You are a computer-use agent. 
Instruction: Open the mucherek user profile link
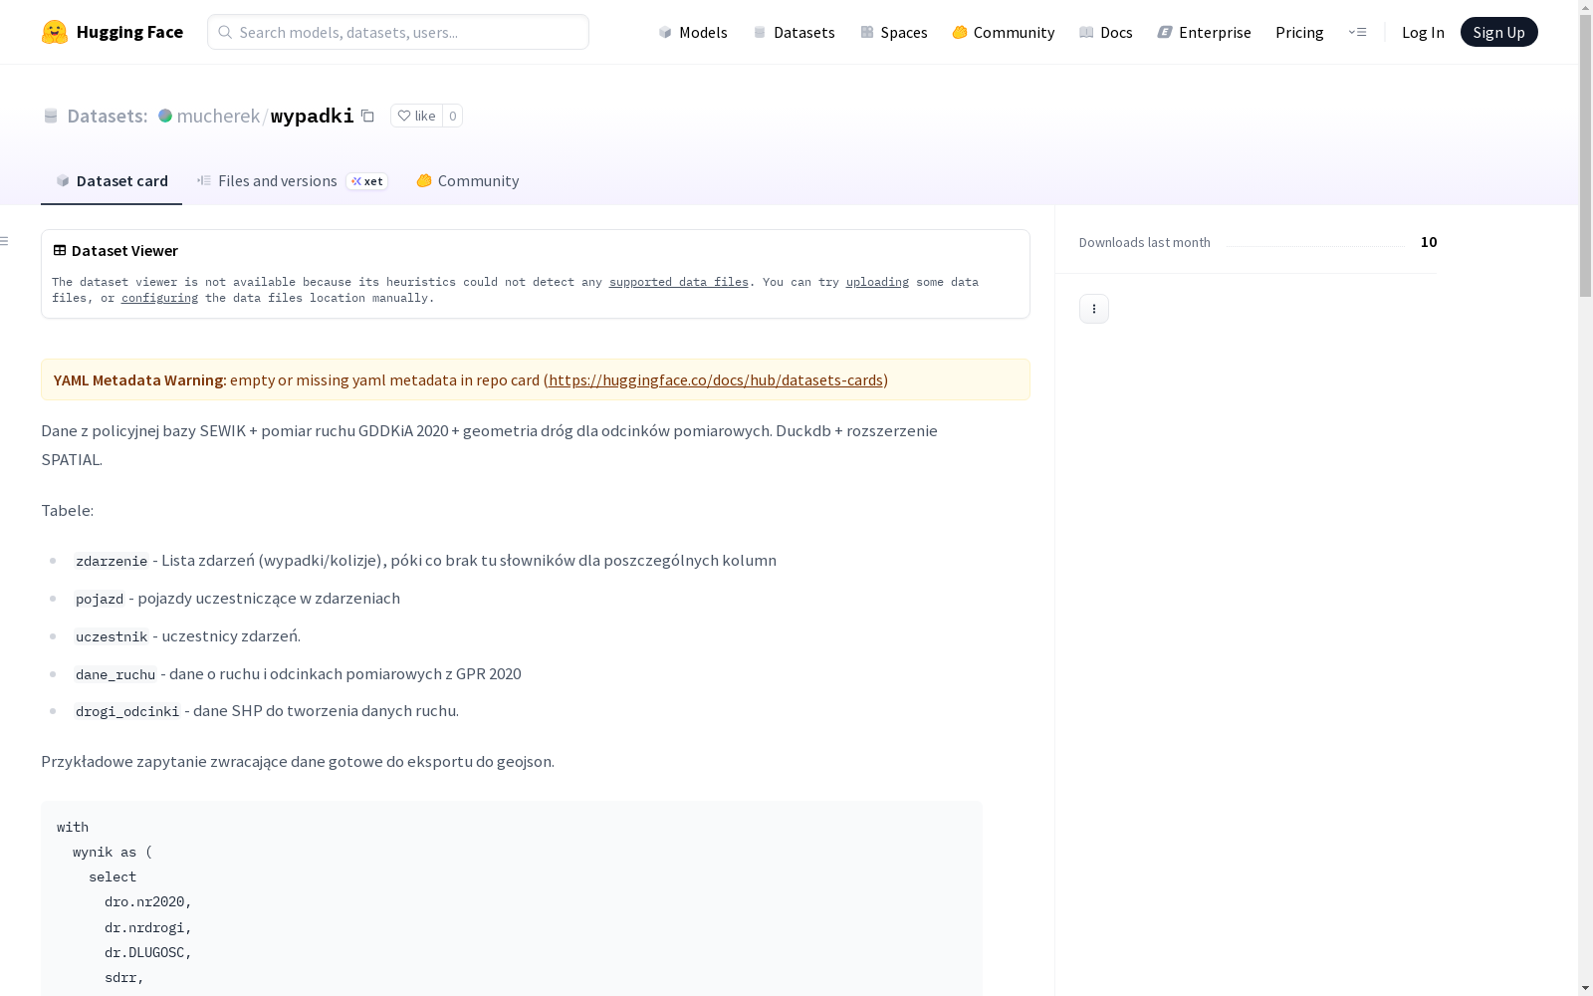[x=218, y=116]
